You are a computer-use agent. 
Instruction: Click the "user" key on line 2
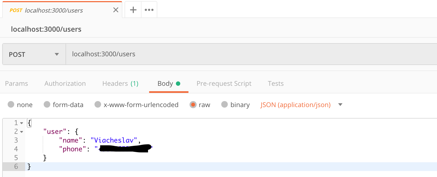pos(55,132)
